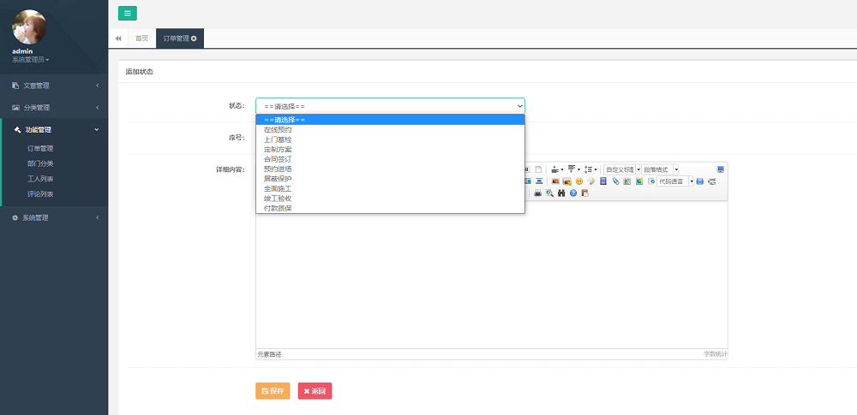Expand the 系统管理 sidebar menu

[x=54, y=217]
